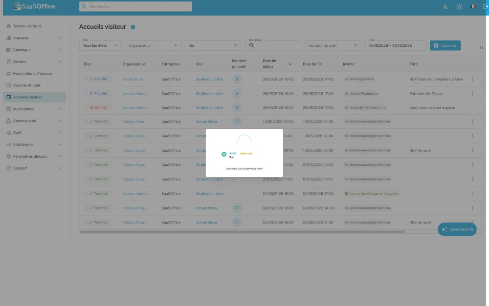The image size is (489, 306).
Task: Open row menu for ivan.terbey visit row
Action: [x=472, y=194]
